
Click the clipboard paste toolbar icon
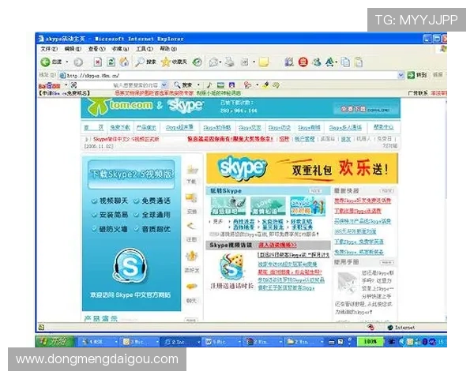359,62
